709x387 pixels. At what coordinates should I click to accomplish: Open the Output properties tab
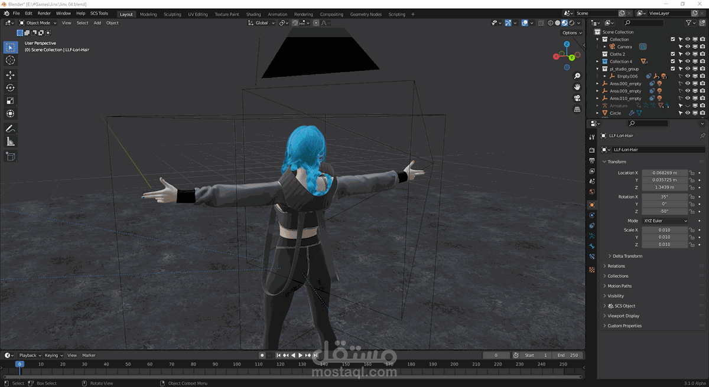[x=592, y=160]
